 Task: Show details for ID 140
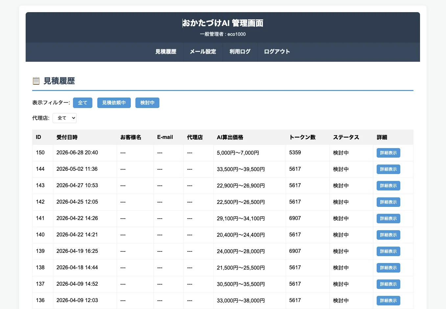click(388, 235)
